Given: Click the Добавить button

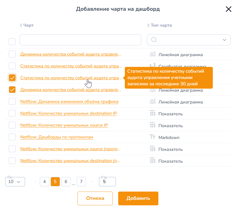Looking at the screenshot, I should 138,198.
